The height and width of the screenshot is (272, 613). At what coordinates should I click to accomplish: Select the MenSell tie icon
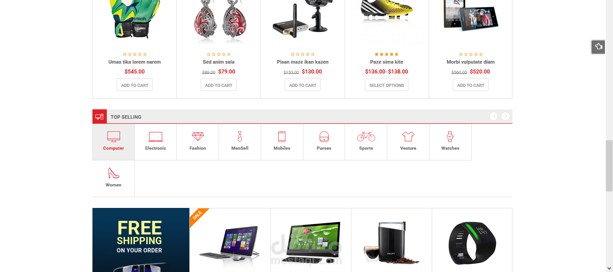[x=240, y=137]
